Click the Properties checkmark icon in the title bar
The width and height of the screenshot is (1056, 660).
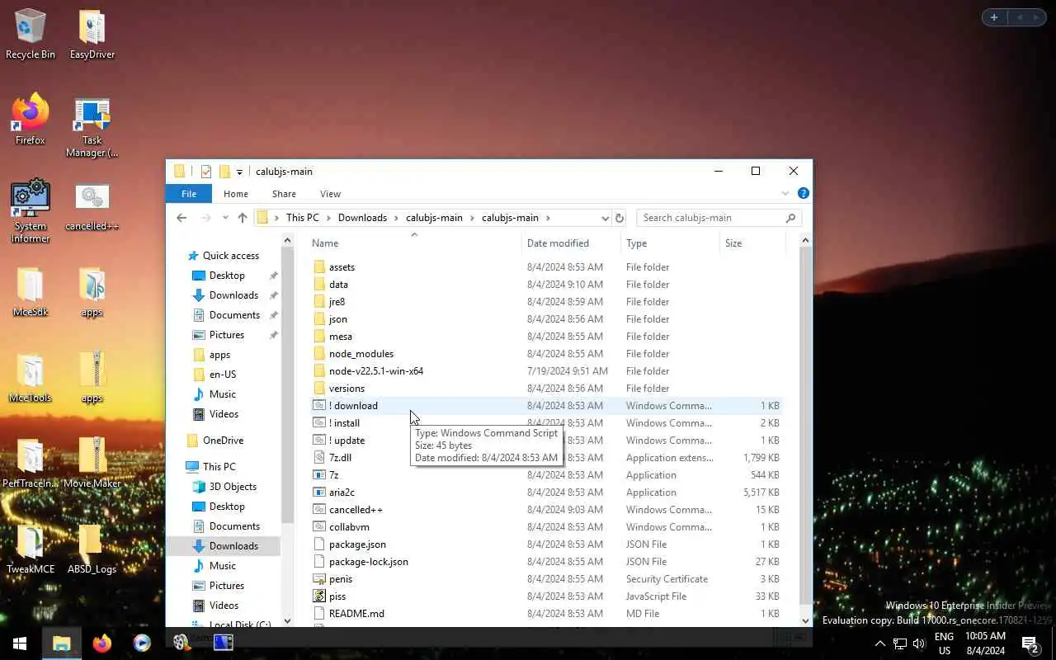205,172
